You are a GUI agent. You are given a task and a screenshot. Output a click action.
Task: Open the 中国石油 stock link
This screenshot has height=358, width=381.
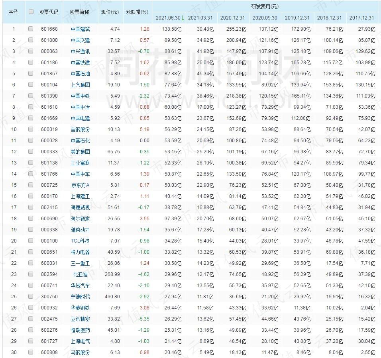80,74
